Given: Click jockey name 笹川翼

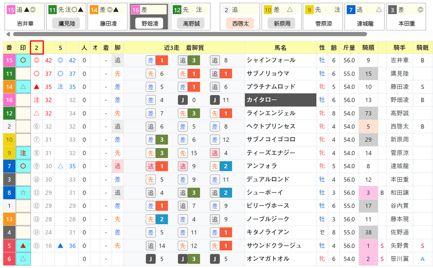Looking at the screenshot, I should (x=399, y=259).
